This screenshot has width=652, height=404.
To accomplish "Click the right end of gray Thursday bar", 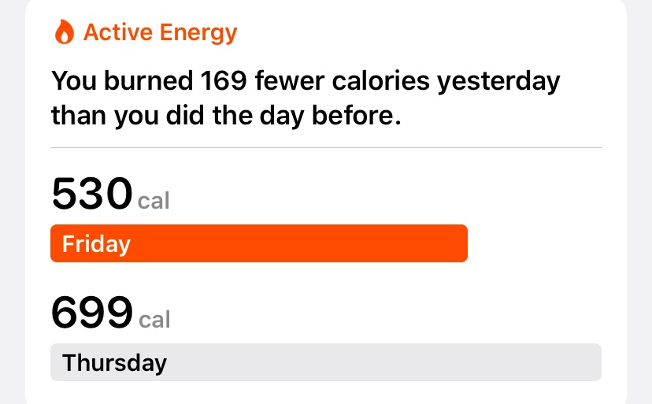I will click(x=594, y=362).
